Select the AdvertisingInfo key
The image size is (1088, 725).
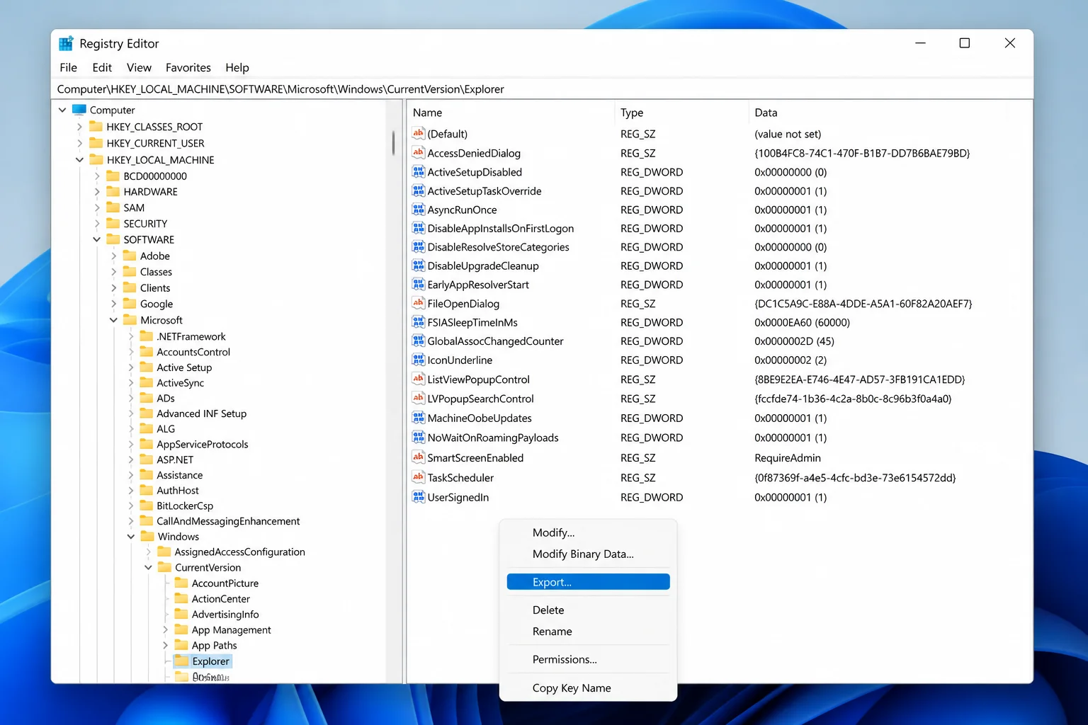pyautogui.click(x=225, y=615)
